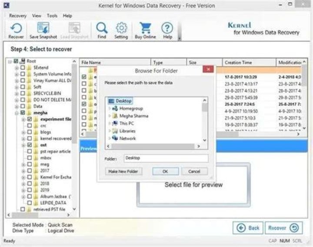The width and height of the screenshot is (313, 247).
Task: Click the application icon in title bar
Action: click(x=7, y=5)
